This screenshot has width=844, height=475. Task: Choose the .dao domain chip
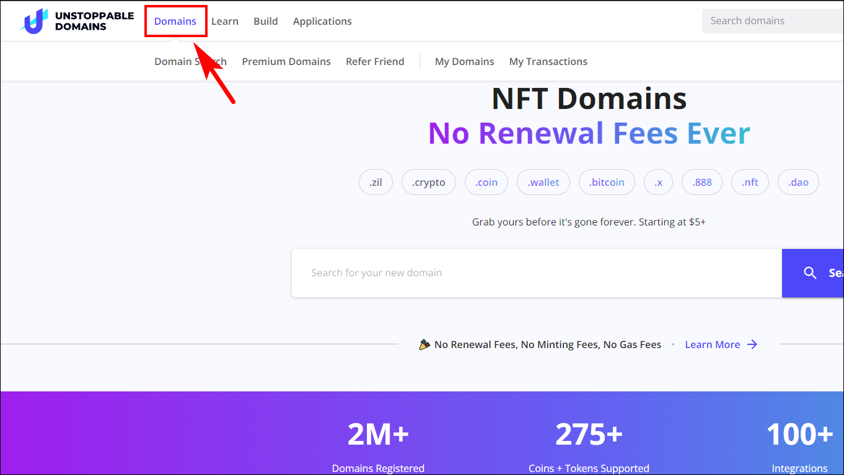pos(798,182)
